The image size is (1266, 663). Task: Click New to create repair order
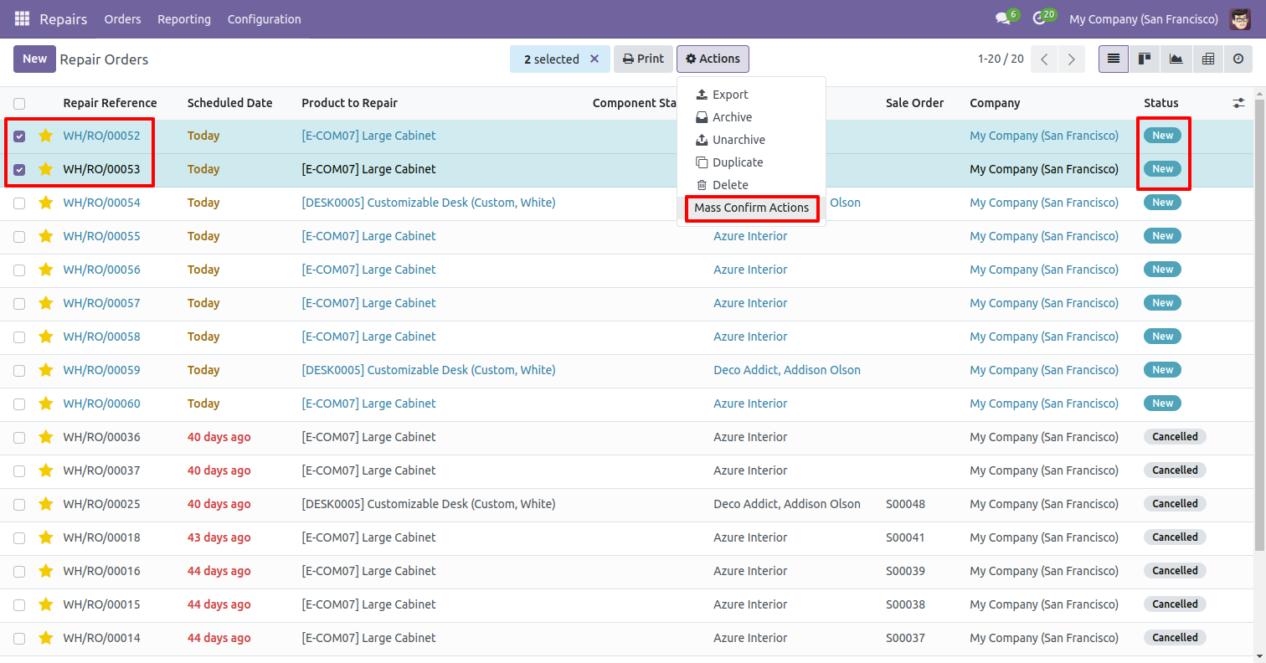[34, 59]
